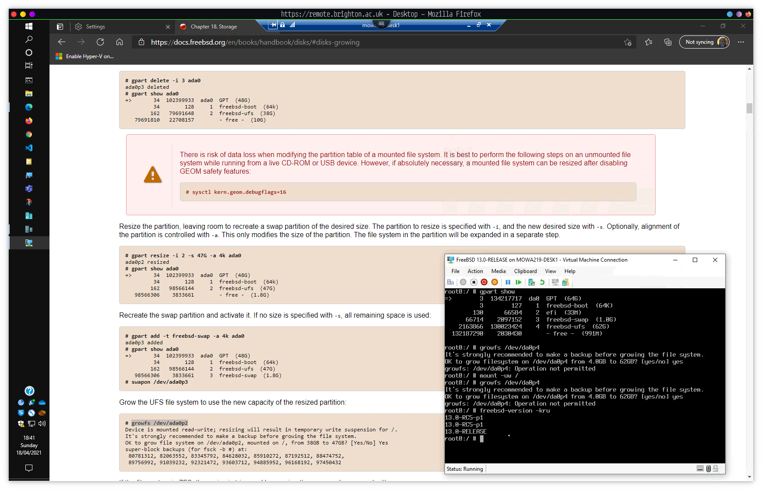The width and height of the screenshot is (762, 490).
Task: Reload the FreeBSD handbook page
Action: coord(100,42)
